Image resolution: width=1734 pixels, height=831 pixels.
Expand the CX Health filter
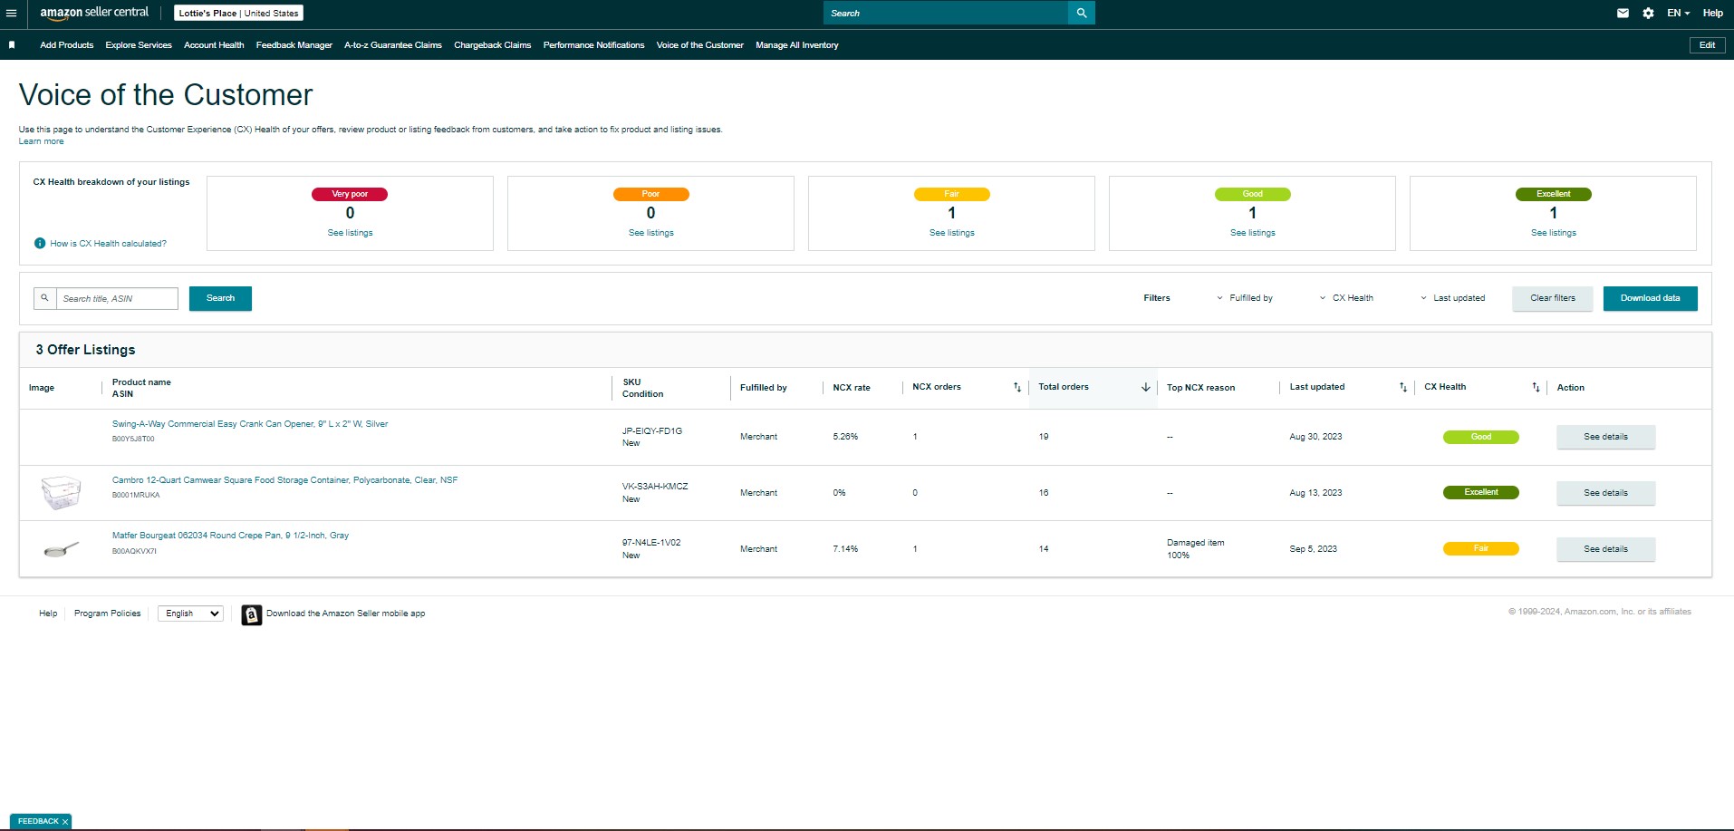point(1346,298)
